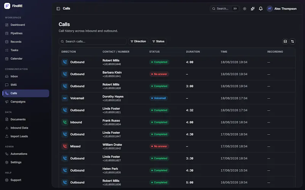Open Alex Thompson user menu
This screenshot has height=190, width=305.
click(282, 8)
